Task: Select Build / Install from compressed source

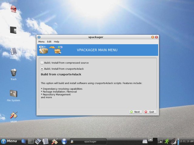Action: click(x=65, y=63)
